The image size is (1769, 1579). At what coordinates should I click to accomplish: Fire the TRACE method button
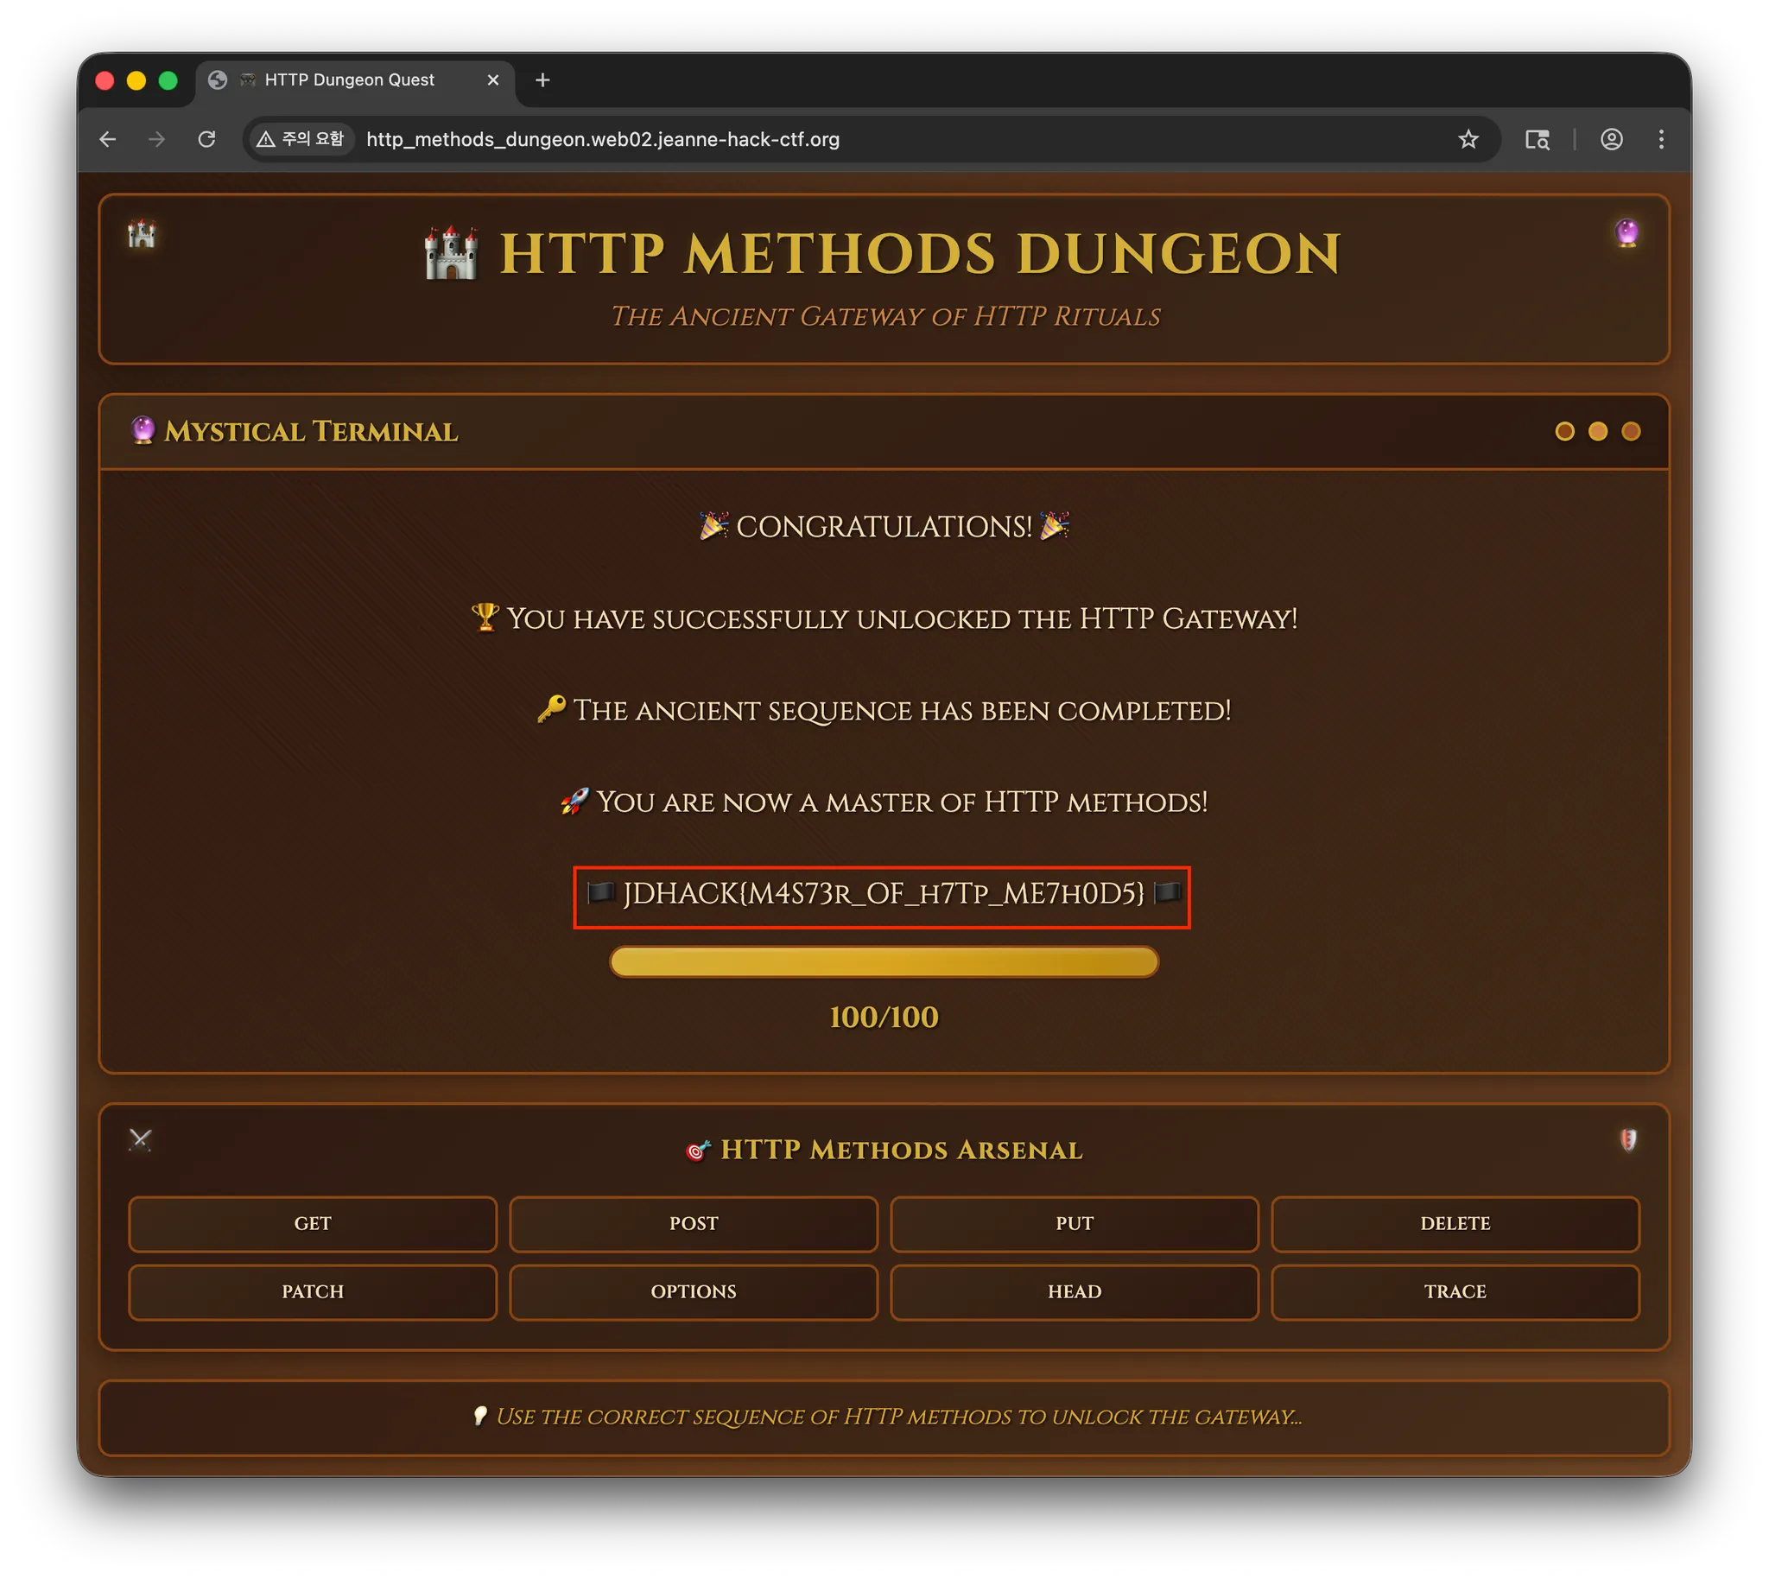tap(1454, 1291)
